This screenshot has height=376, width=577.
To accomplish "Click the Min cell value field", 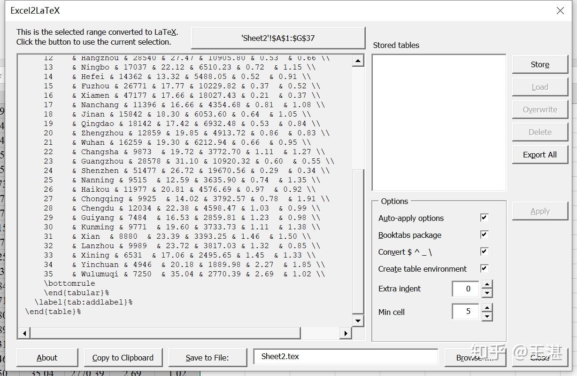I will tap(466, 312).
